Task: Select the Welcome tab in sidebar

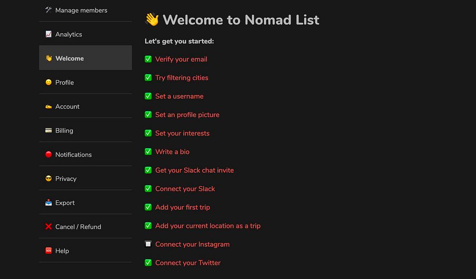Action: pyautogui.click(x=69, y=58)
